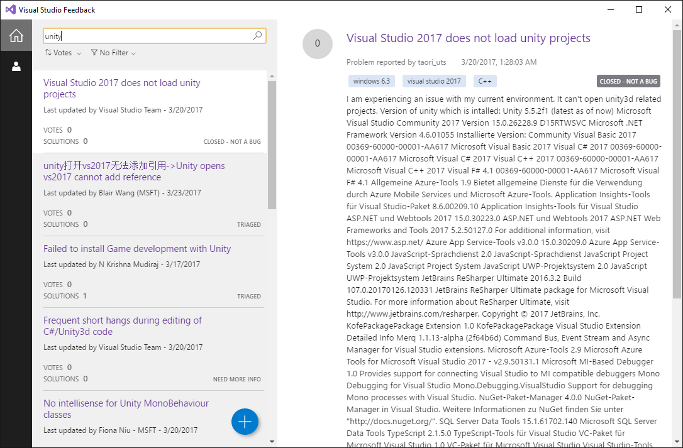Viewport: 683px width, 448px height.
Task: Click the search magnifier icon
Action: click(257, 36)
